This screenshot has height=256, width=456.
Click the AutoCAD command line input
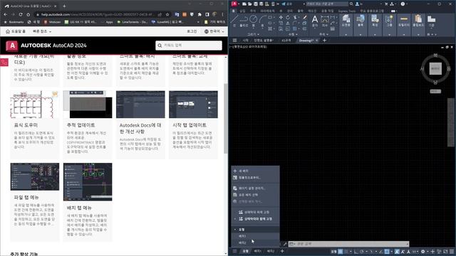[x=348, y=244]
